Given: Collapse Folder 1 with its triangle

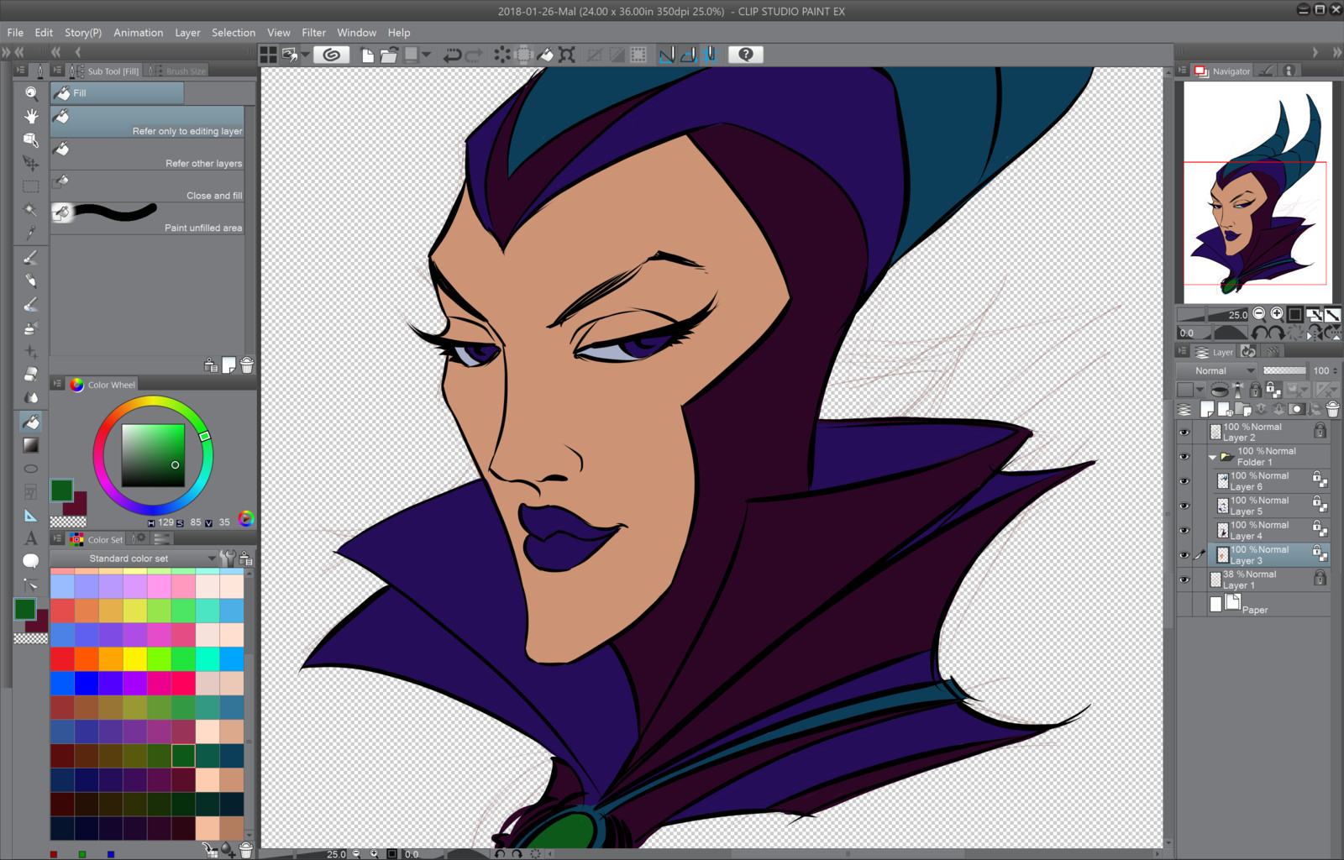Looking at the screenshot, I should pos(1212,458).
